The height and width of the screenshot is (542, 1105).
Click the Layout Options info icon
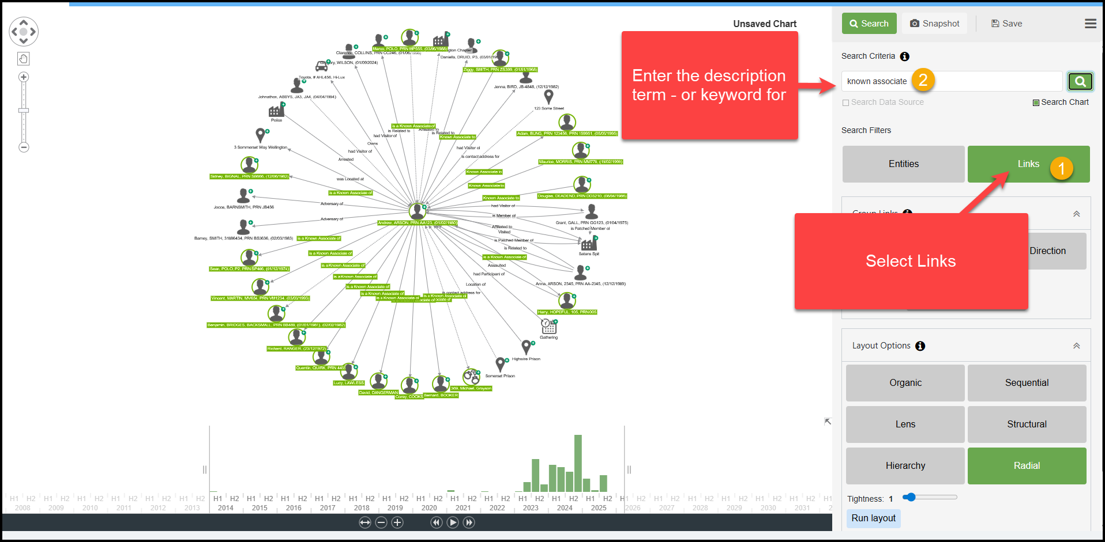[920, 346]
